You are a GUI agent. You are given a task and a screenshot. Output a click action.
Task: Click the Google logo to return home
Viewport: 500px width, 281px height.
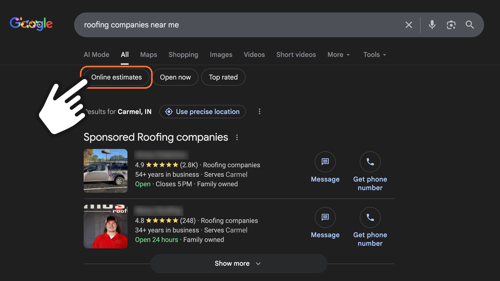[31, 23]
